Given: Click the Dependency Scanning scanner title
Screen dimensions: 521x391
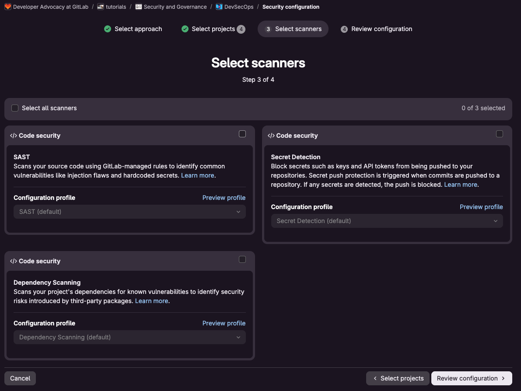Looking at the screenshot, I should [x=47, y=283].
